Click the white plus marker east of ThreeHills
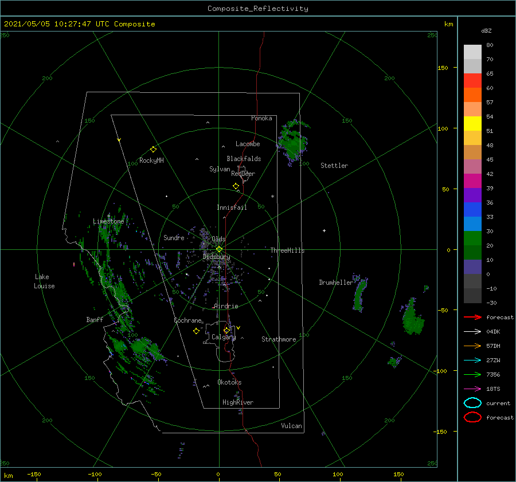Viewport: 516px width, 482px height. point(324,230)
